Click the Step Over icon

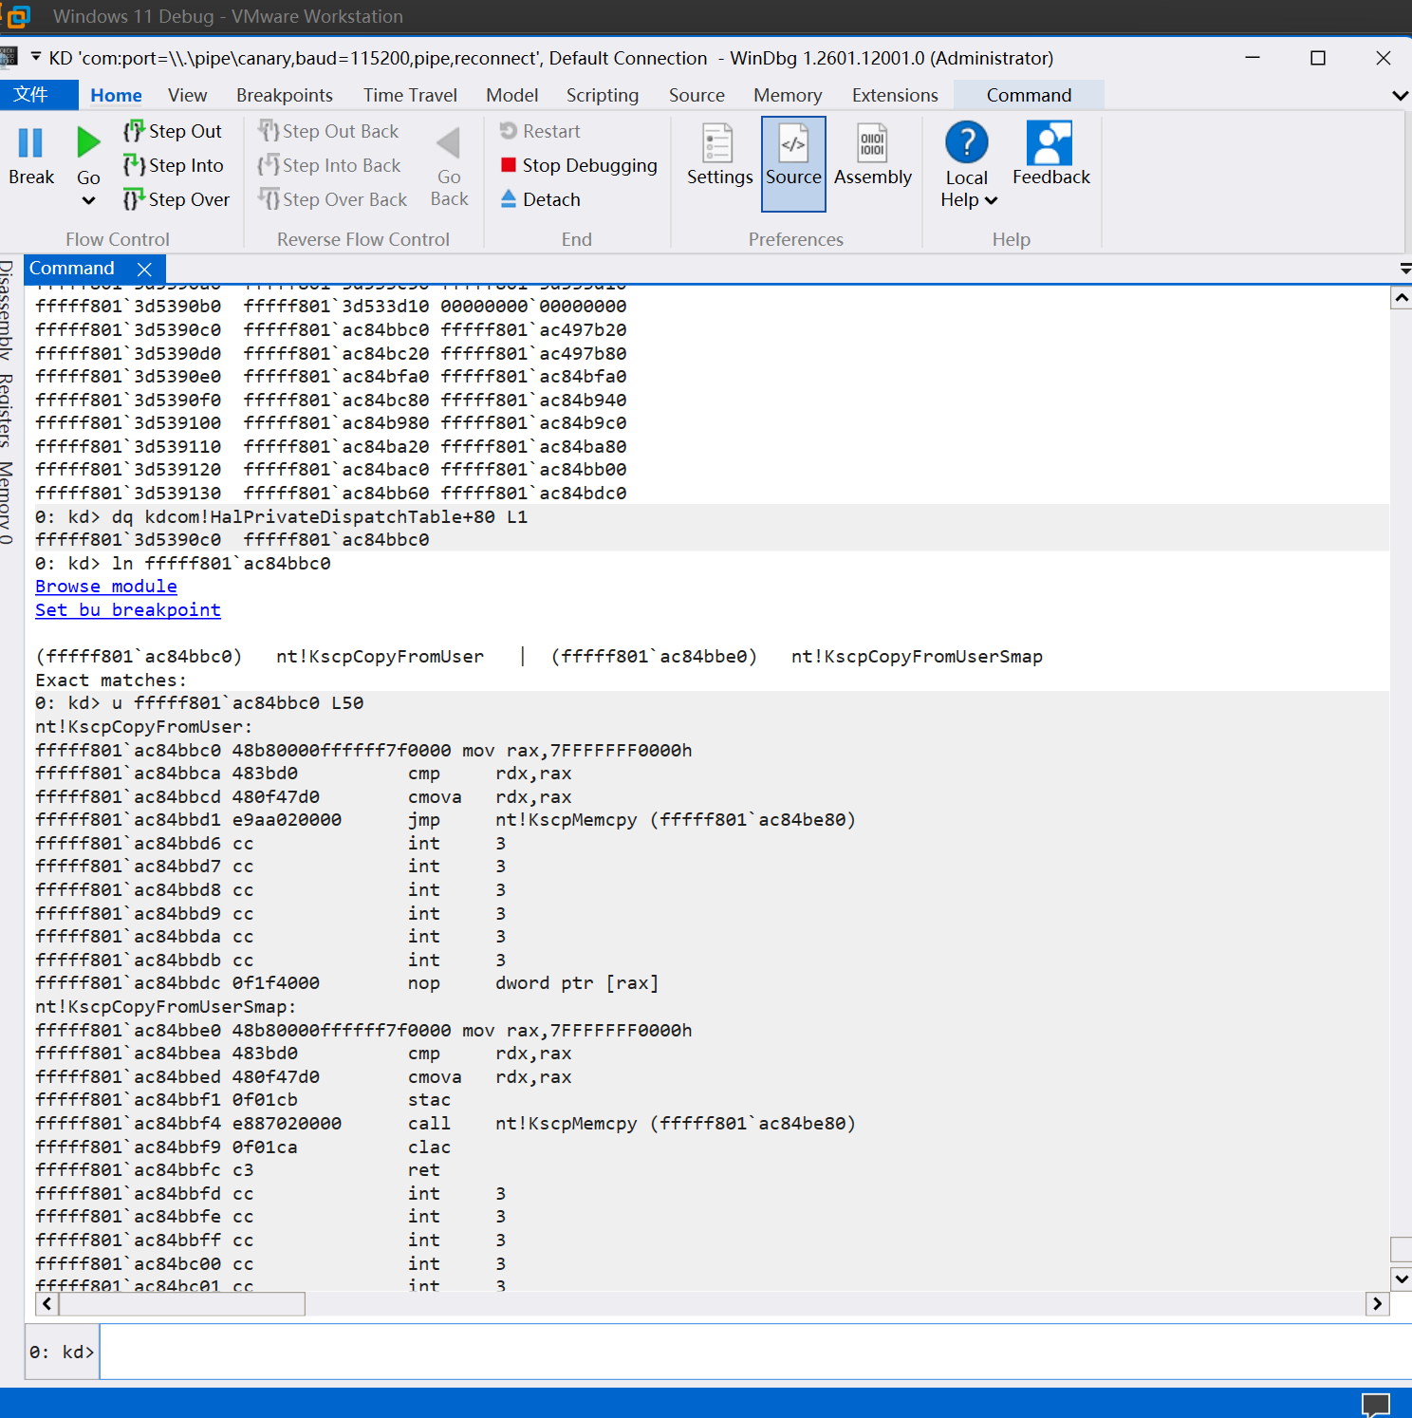[x=134, y=199]
